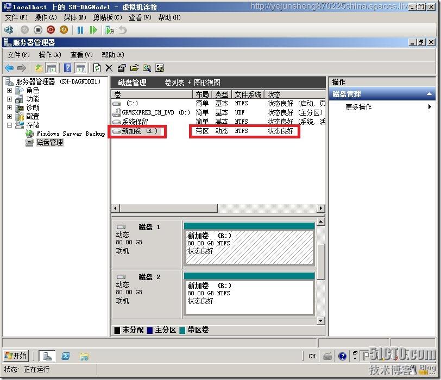The width and height of the screenshot is (441, 380).
Task: Open 媒体(M) menu
Action: click(75, 17)
